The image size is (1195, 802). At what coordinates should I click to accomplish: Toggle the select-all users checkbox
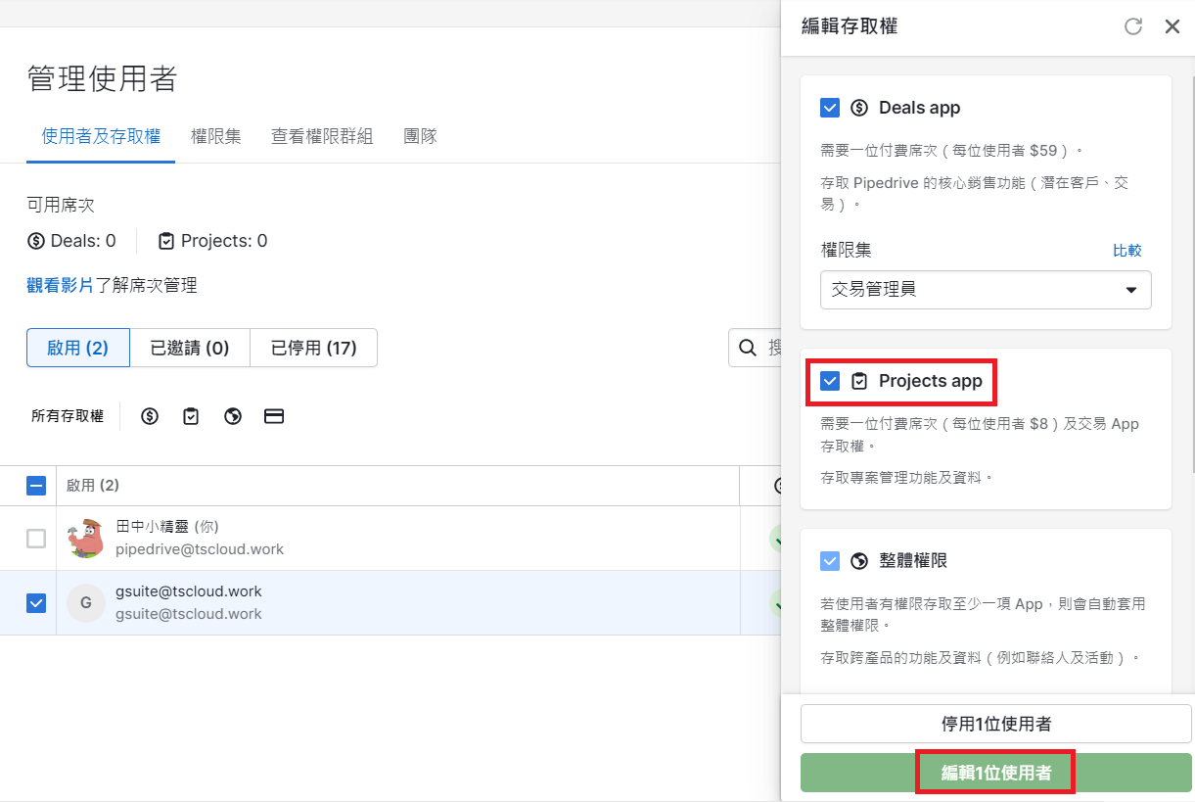(36, 486)
